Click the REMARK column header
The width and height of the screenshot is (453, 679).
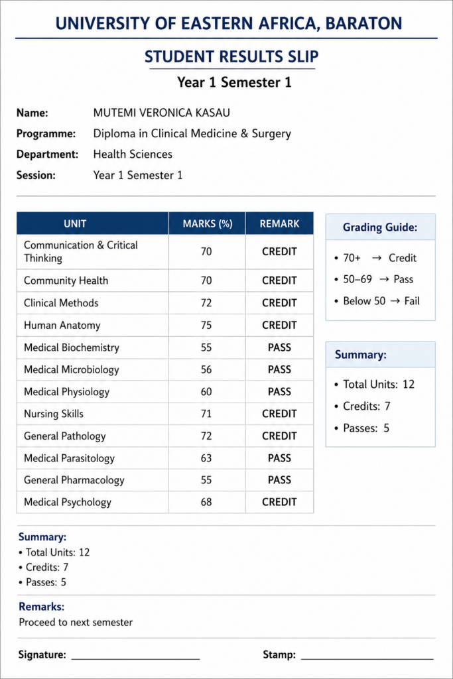279,224
